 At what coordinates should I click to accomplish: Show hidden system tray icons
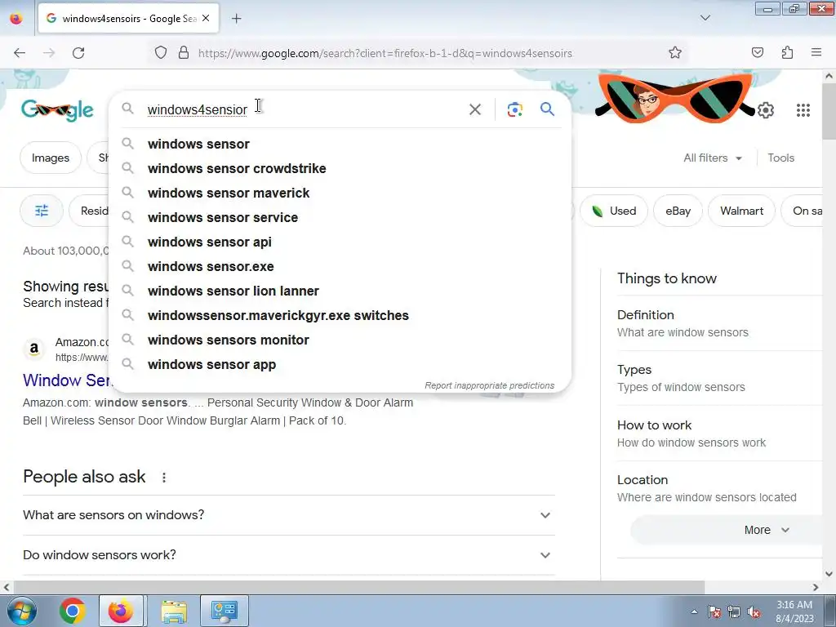pyautogui.click(x=694, y=611)
